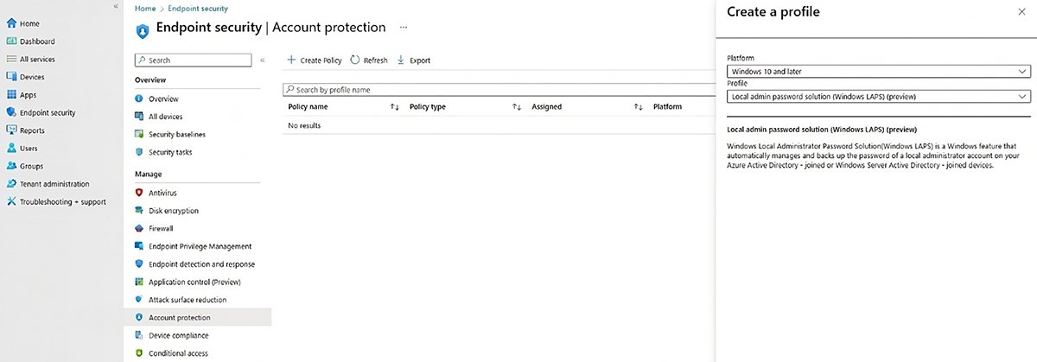Click Create Policy button
1037x362 pixels.
(315, 60)
